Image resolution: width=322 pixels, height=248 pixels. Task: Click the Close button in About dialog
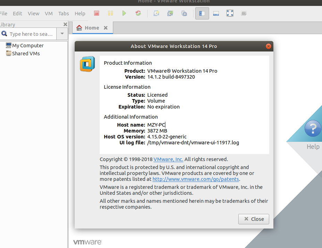pos(254,219)
